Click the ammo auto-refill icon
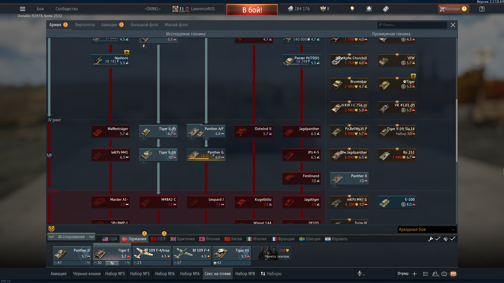Screen dimensions: 504x283 pyautogui.click(x=445, y=239)
